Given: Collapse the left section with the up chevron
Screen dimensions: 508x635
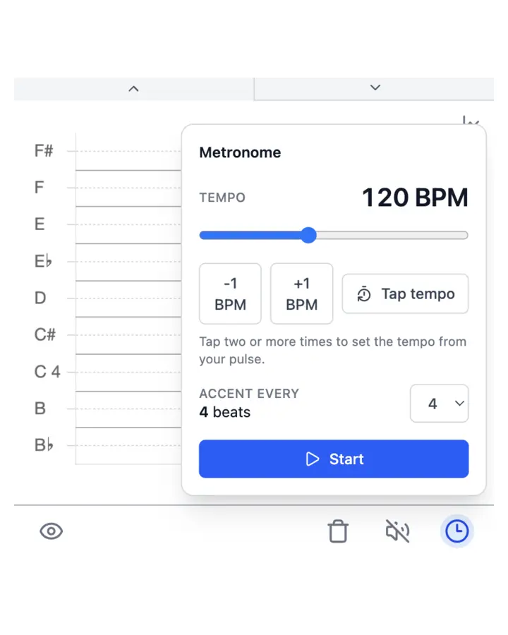Looking at the screenshot, I should tap(133, 88).
